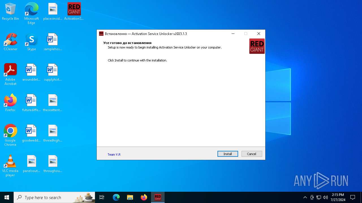Open File Explorer from taskbar

click(130, 197)
